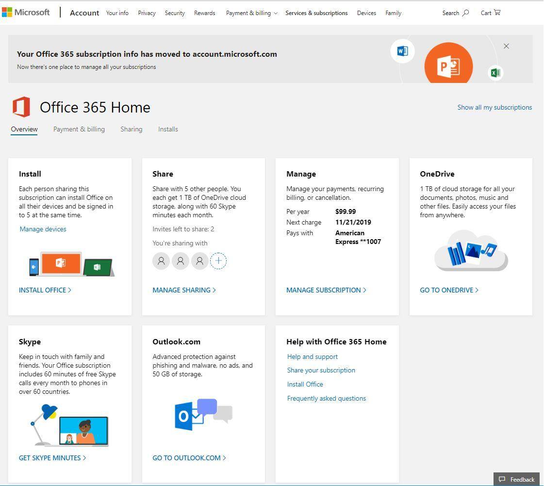Click the OneDrive cloud illustration
The width and height of the screenshot is (544, 486).
tap(471, 251)
